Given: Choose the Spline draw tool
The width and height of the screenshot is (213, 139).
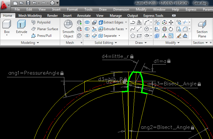Looking at the screenshot, I should (x=133, y=29).
